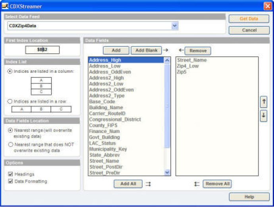Select Address2_High in the list
The height and width of the screenshot is (207, 274).
tap(126, 78)
